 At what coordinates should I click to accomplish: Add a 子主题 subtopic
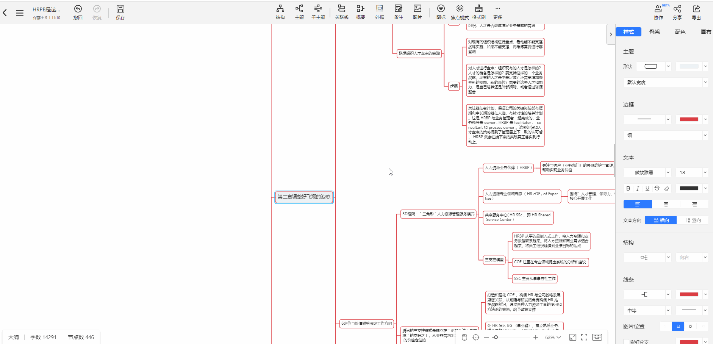tap(318, 12)
